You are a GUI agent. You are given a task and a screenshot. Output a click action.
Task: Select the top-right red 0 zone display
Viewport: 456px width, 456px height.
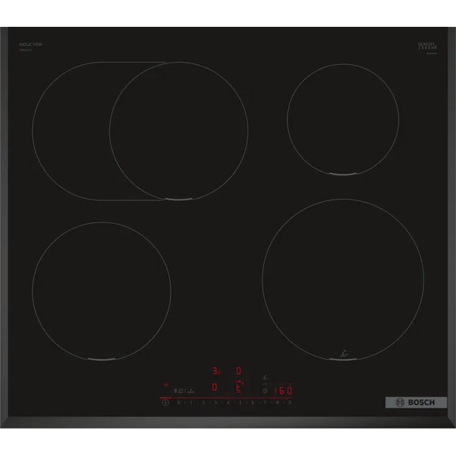(238, 370)
